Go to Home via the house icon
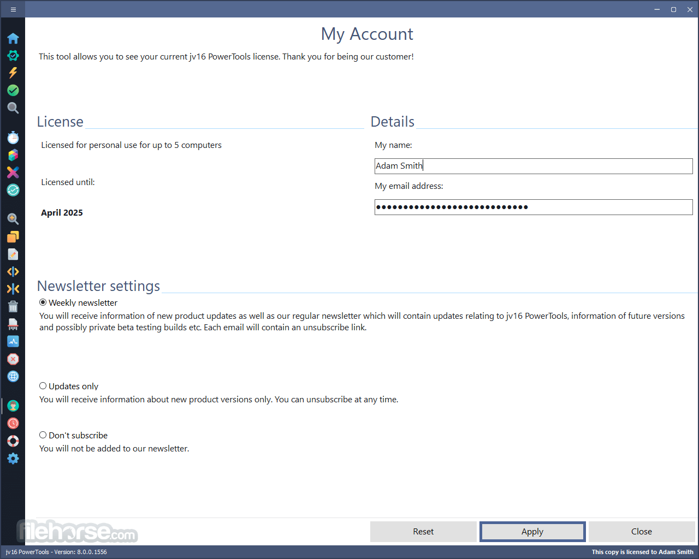Image resolution: width=699 pixels, height=559 pixels. [13, 38]
